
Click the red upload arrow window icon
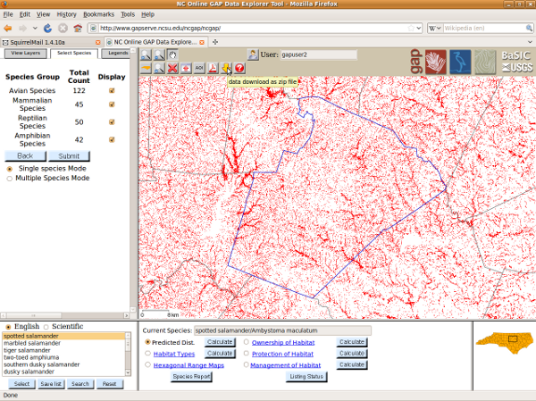pos(186,68)
